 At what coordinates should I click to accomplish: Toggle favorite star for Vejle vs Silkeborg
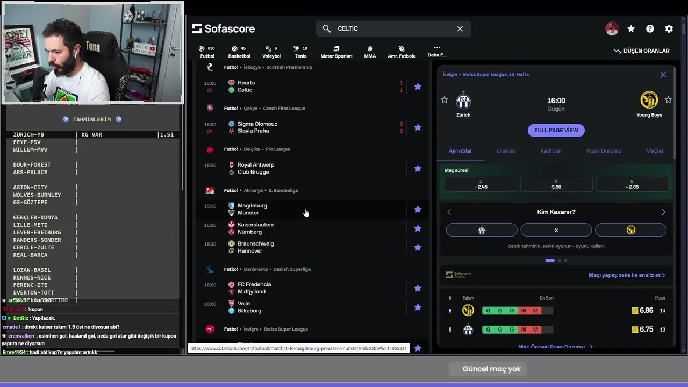click(x=418, y=307)
